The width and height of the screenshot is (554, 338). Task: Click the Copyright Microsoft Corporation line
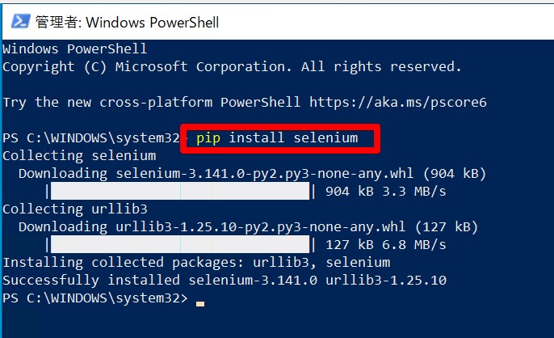232,67
